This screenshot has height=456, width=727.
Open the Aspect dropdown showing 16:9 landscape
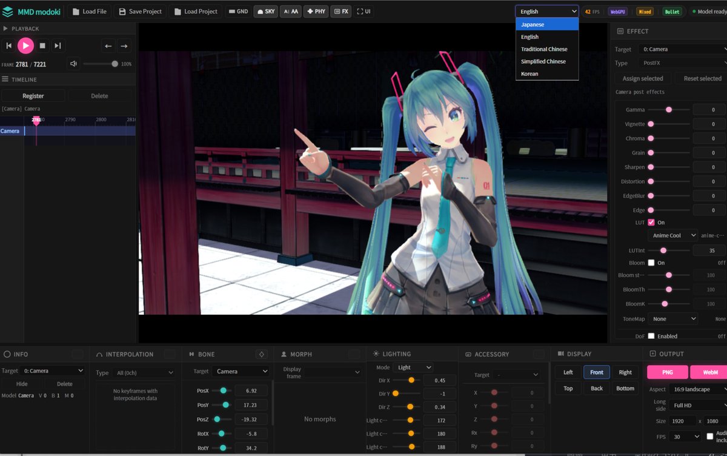click(x=699, y=389)
